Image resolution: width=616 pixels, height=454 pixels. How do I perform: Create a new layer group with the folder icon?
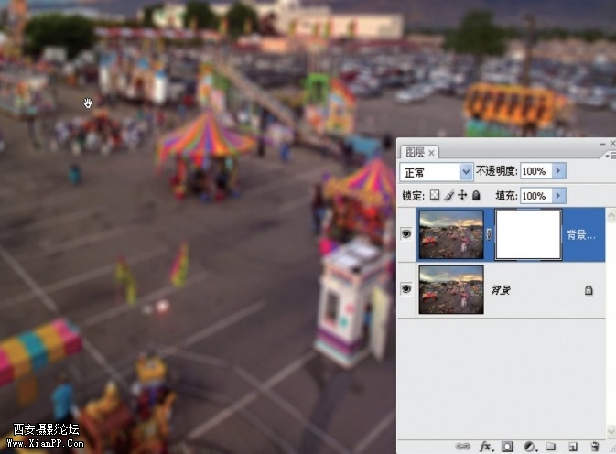[551, 447]
